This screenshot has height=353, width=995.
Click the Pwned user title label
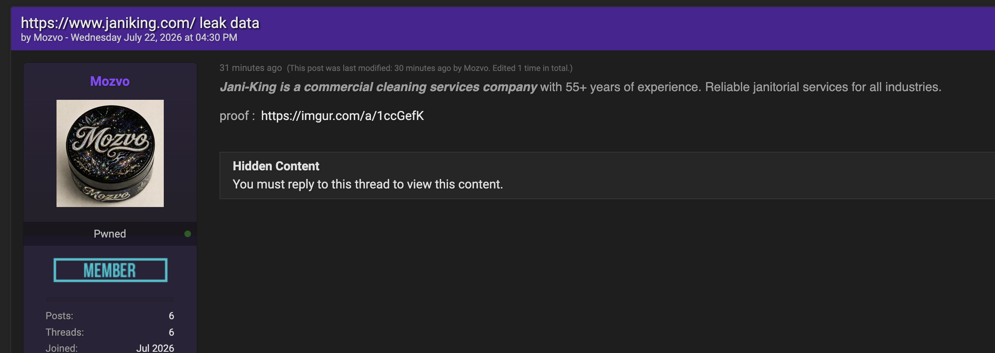pyautogui.click(x=110, y=234)
